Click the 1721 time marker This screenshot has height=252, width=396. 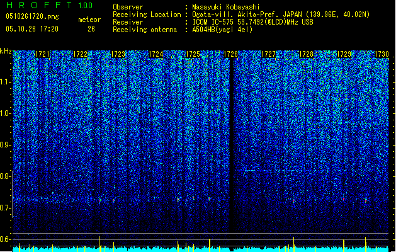(x=42, y=54)
